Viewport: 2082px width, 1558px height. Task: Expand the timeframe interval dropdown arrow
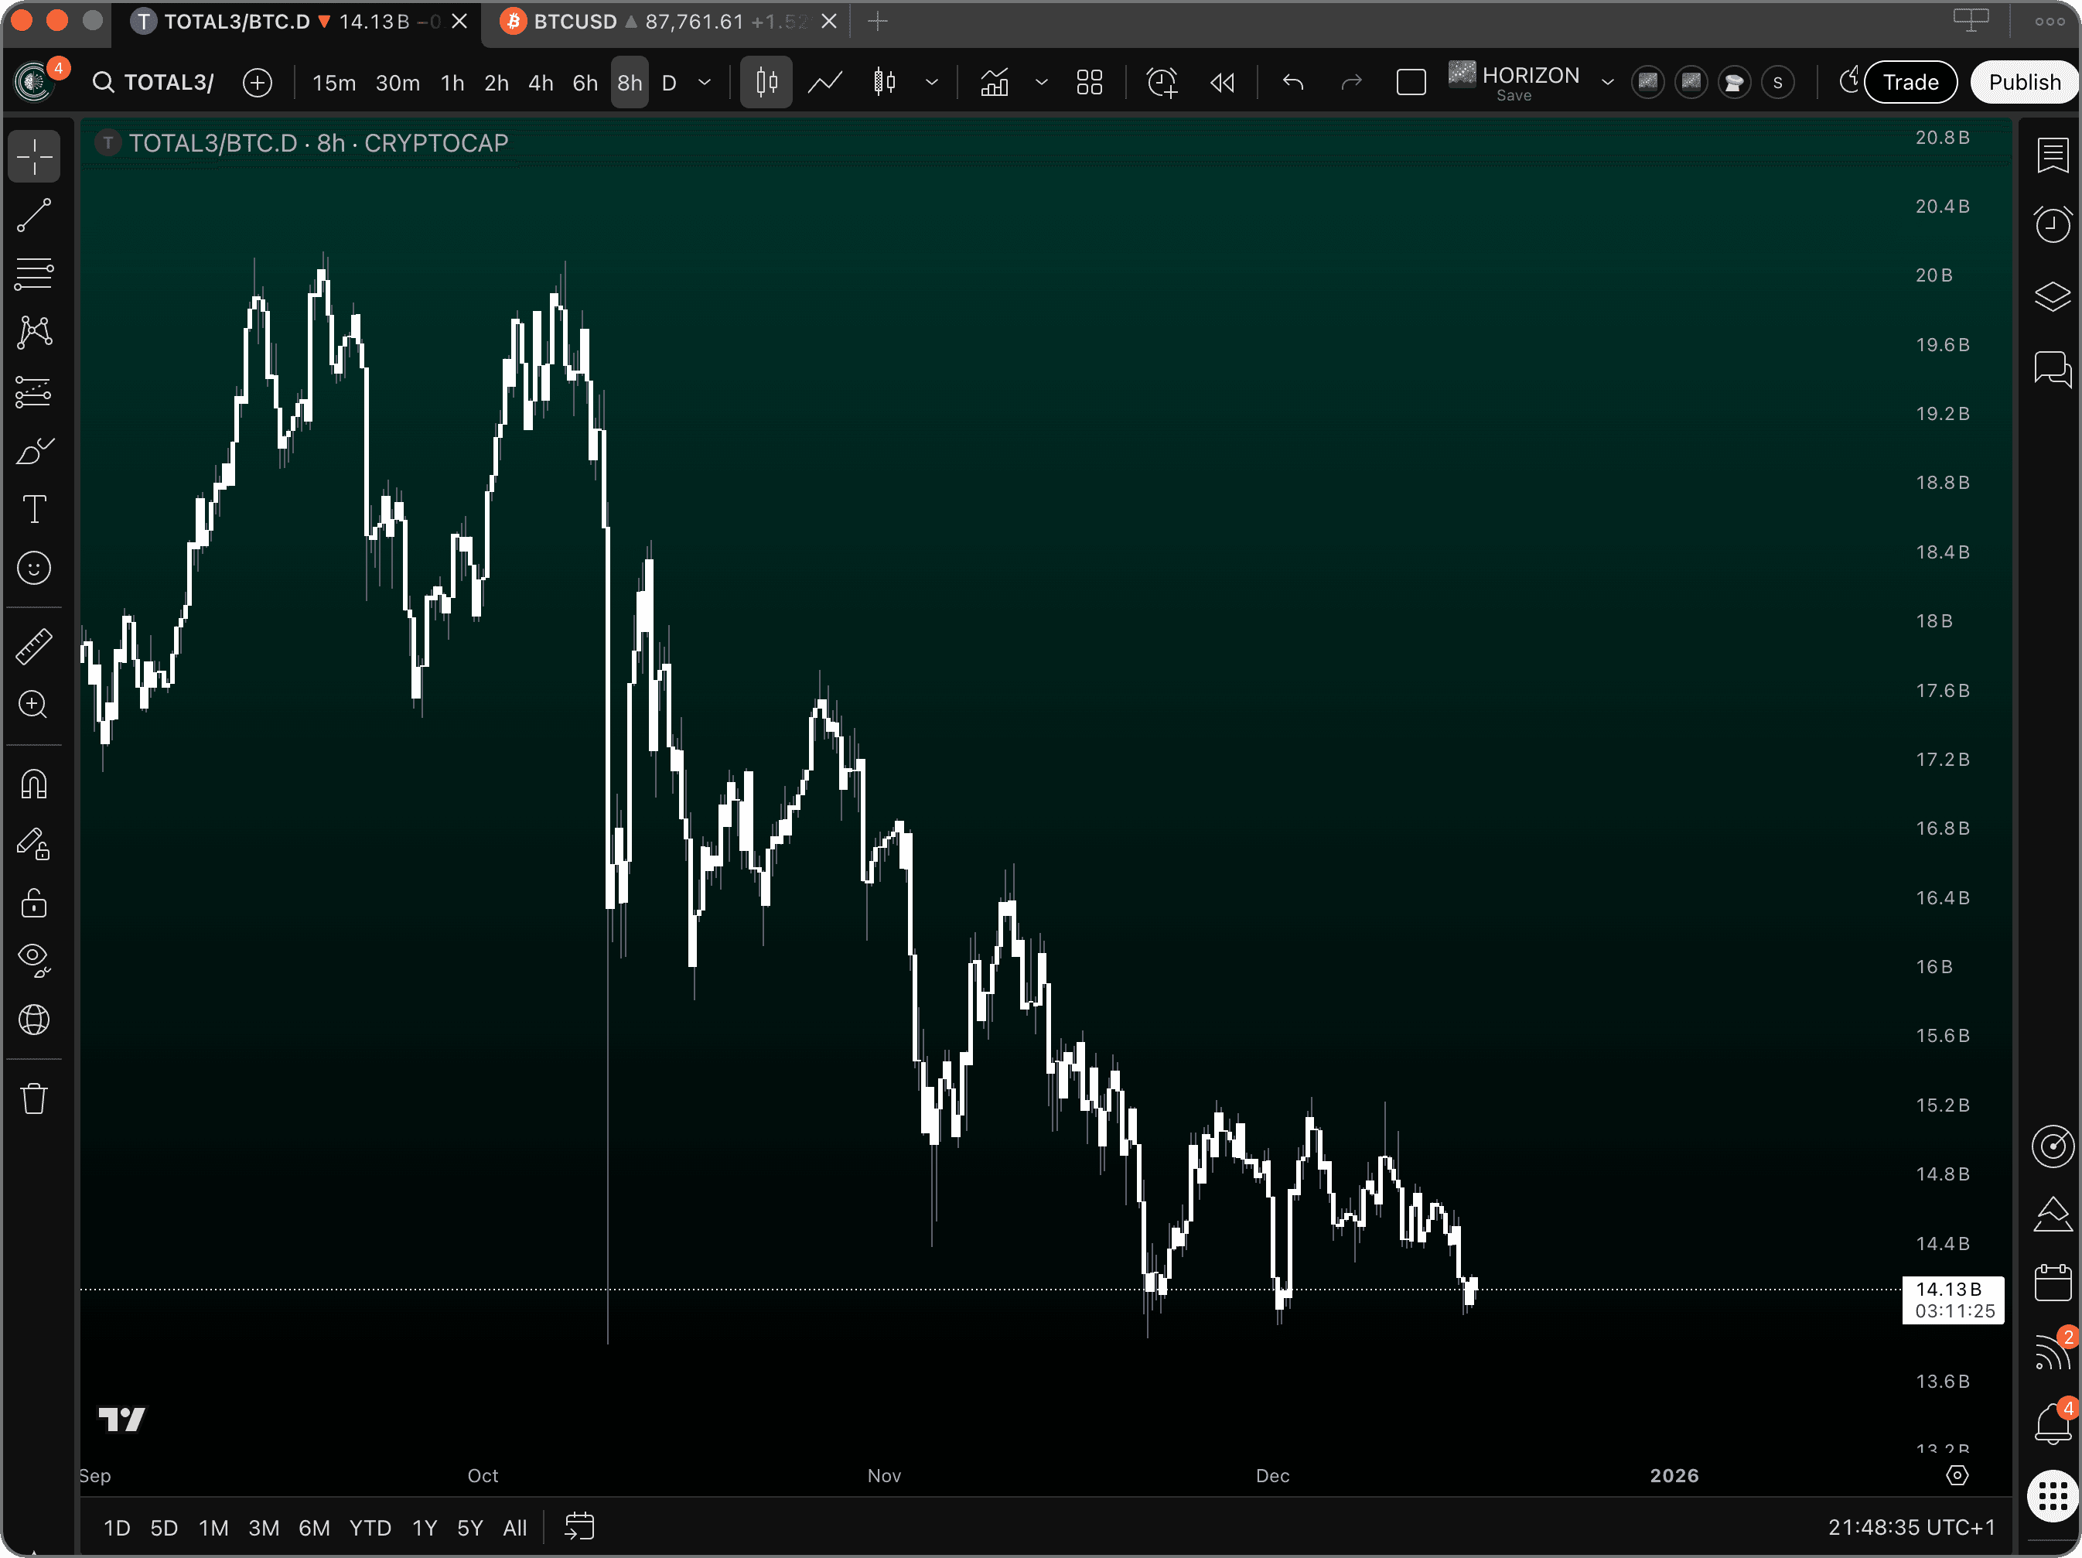tap(704, 83)
